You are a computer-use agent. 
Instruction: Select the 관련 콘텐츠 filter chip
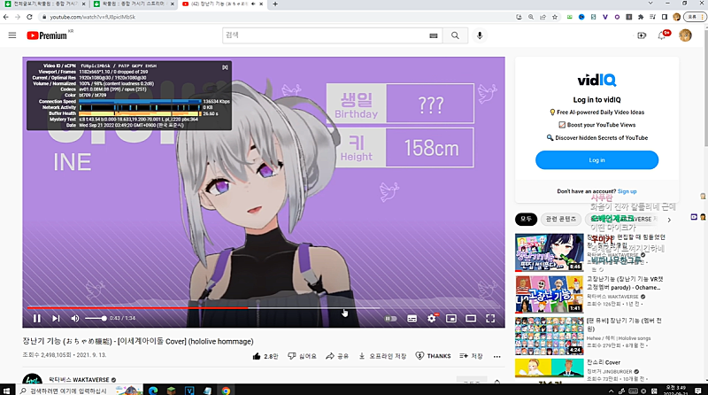coord(561,219)
